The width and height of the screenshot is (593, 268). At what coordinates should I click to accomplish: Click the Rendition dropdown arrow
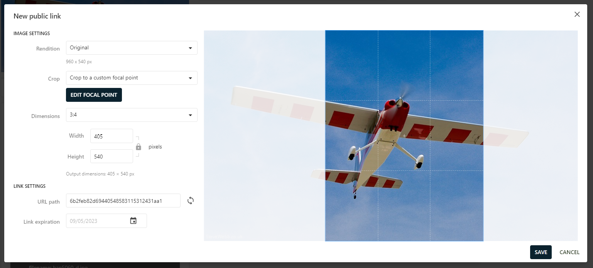[190, 48]
